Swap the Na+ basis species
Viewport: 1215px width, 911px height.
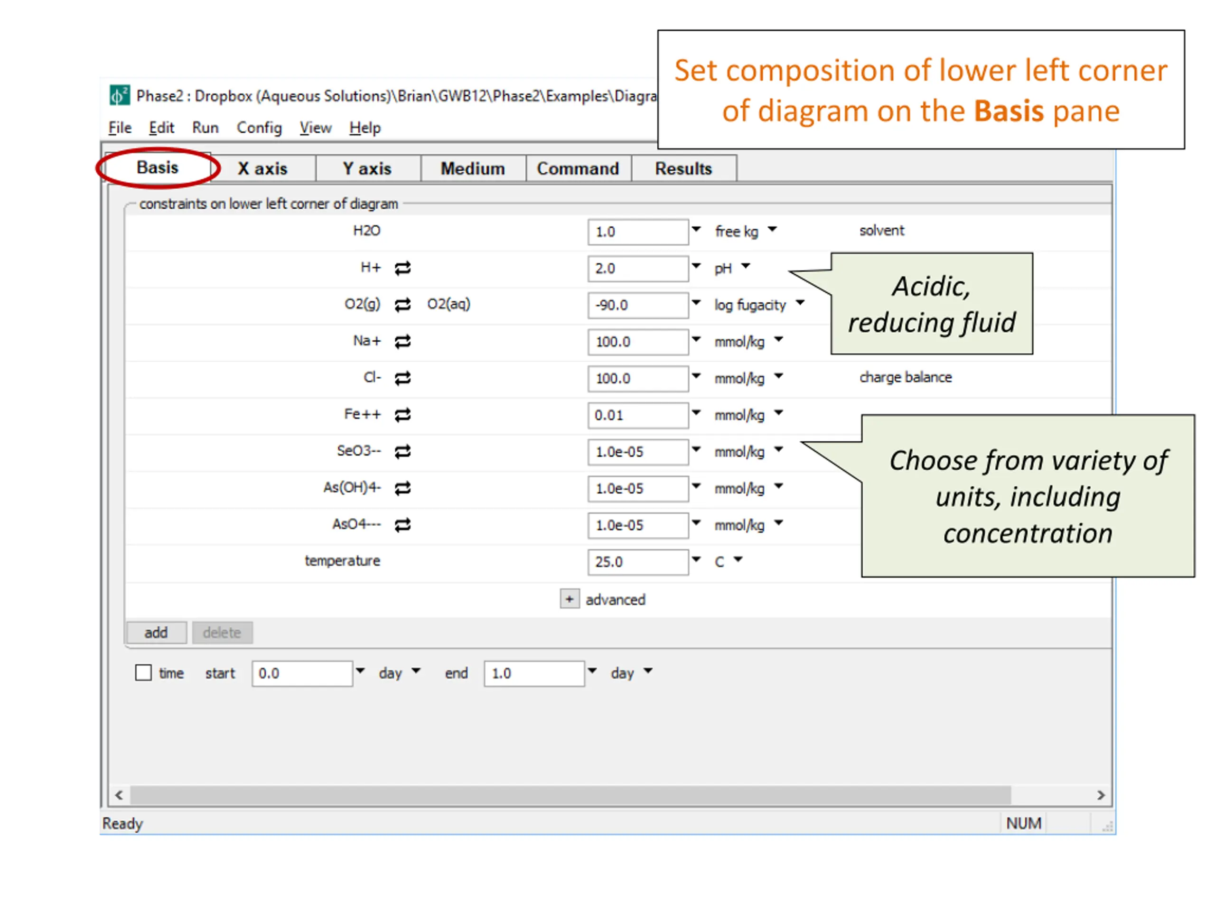(402, 342)
